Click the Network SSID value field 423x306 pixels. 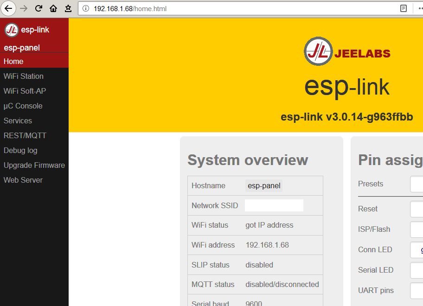[274, 205]
